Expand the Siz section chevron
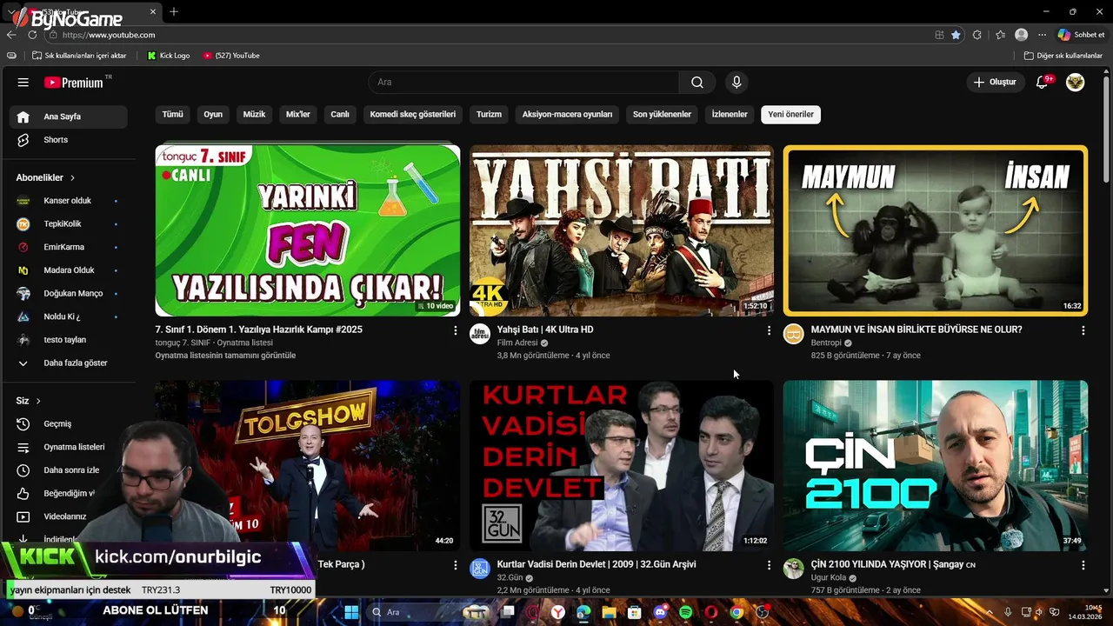Screen dimensions: 1113x626 coord(38,401)
